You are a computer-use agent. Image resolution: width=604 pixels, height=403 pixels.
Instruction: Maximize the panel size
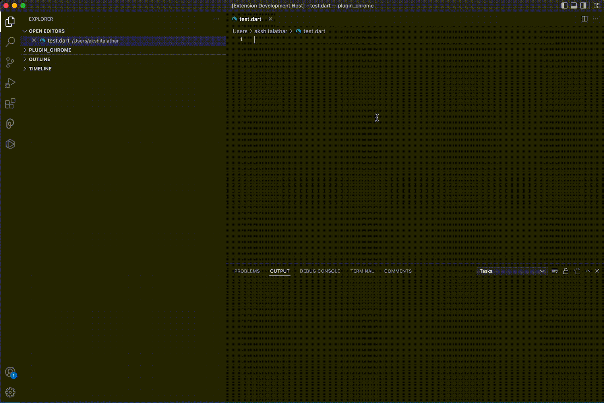pos(588,271)
